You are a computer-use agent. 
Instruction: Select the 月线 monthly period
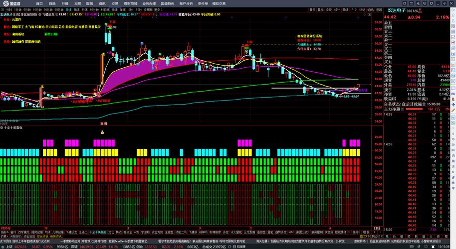[x=85, y=9]
